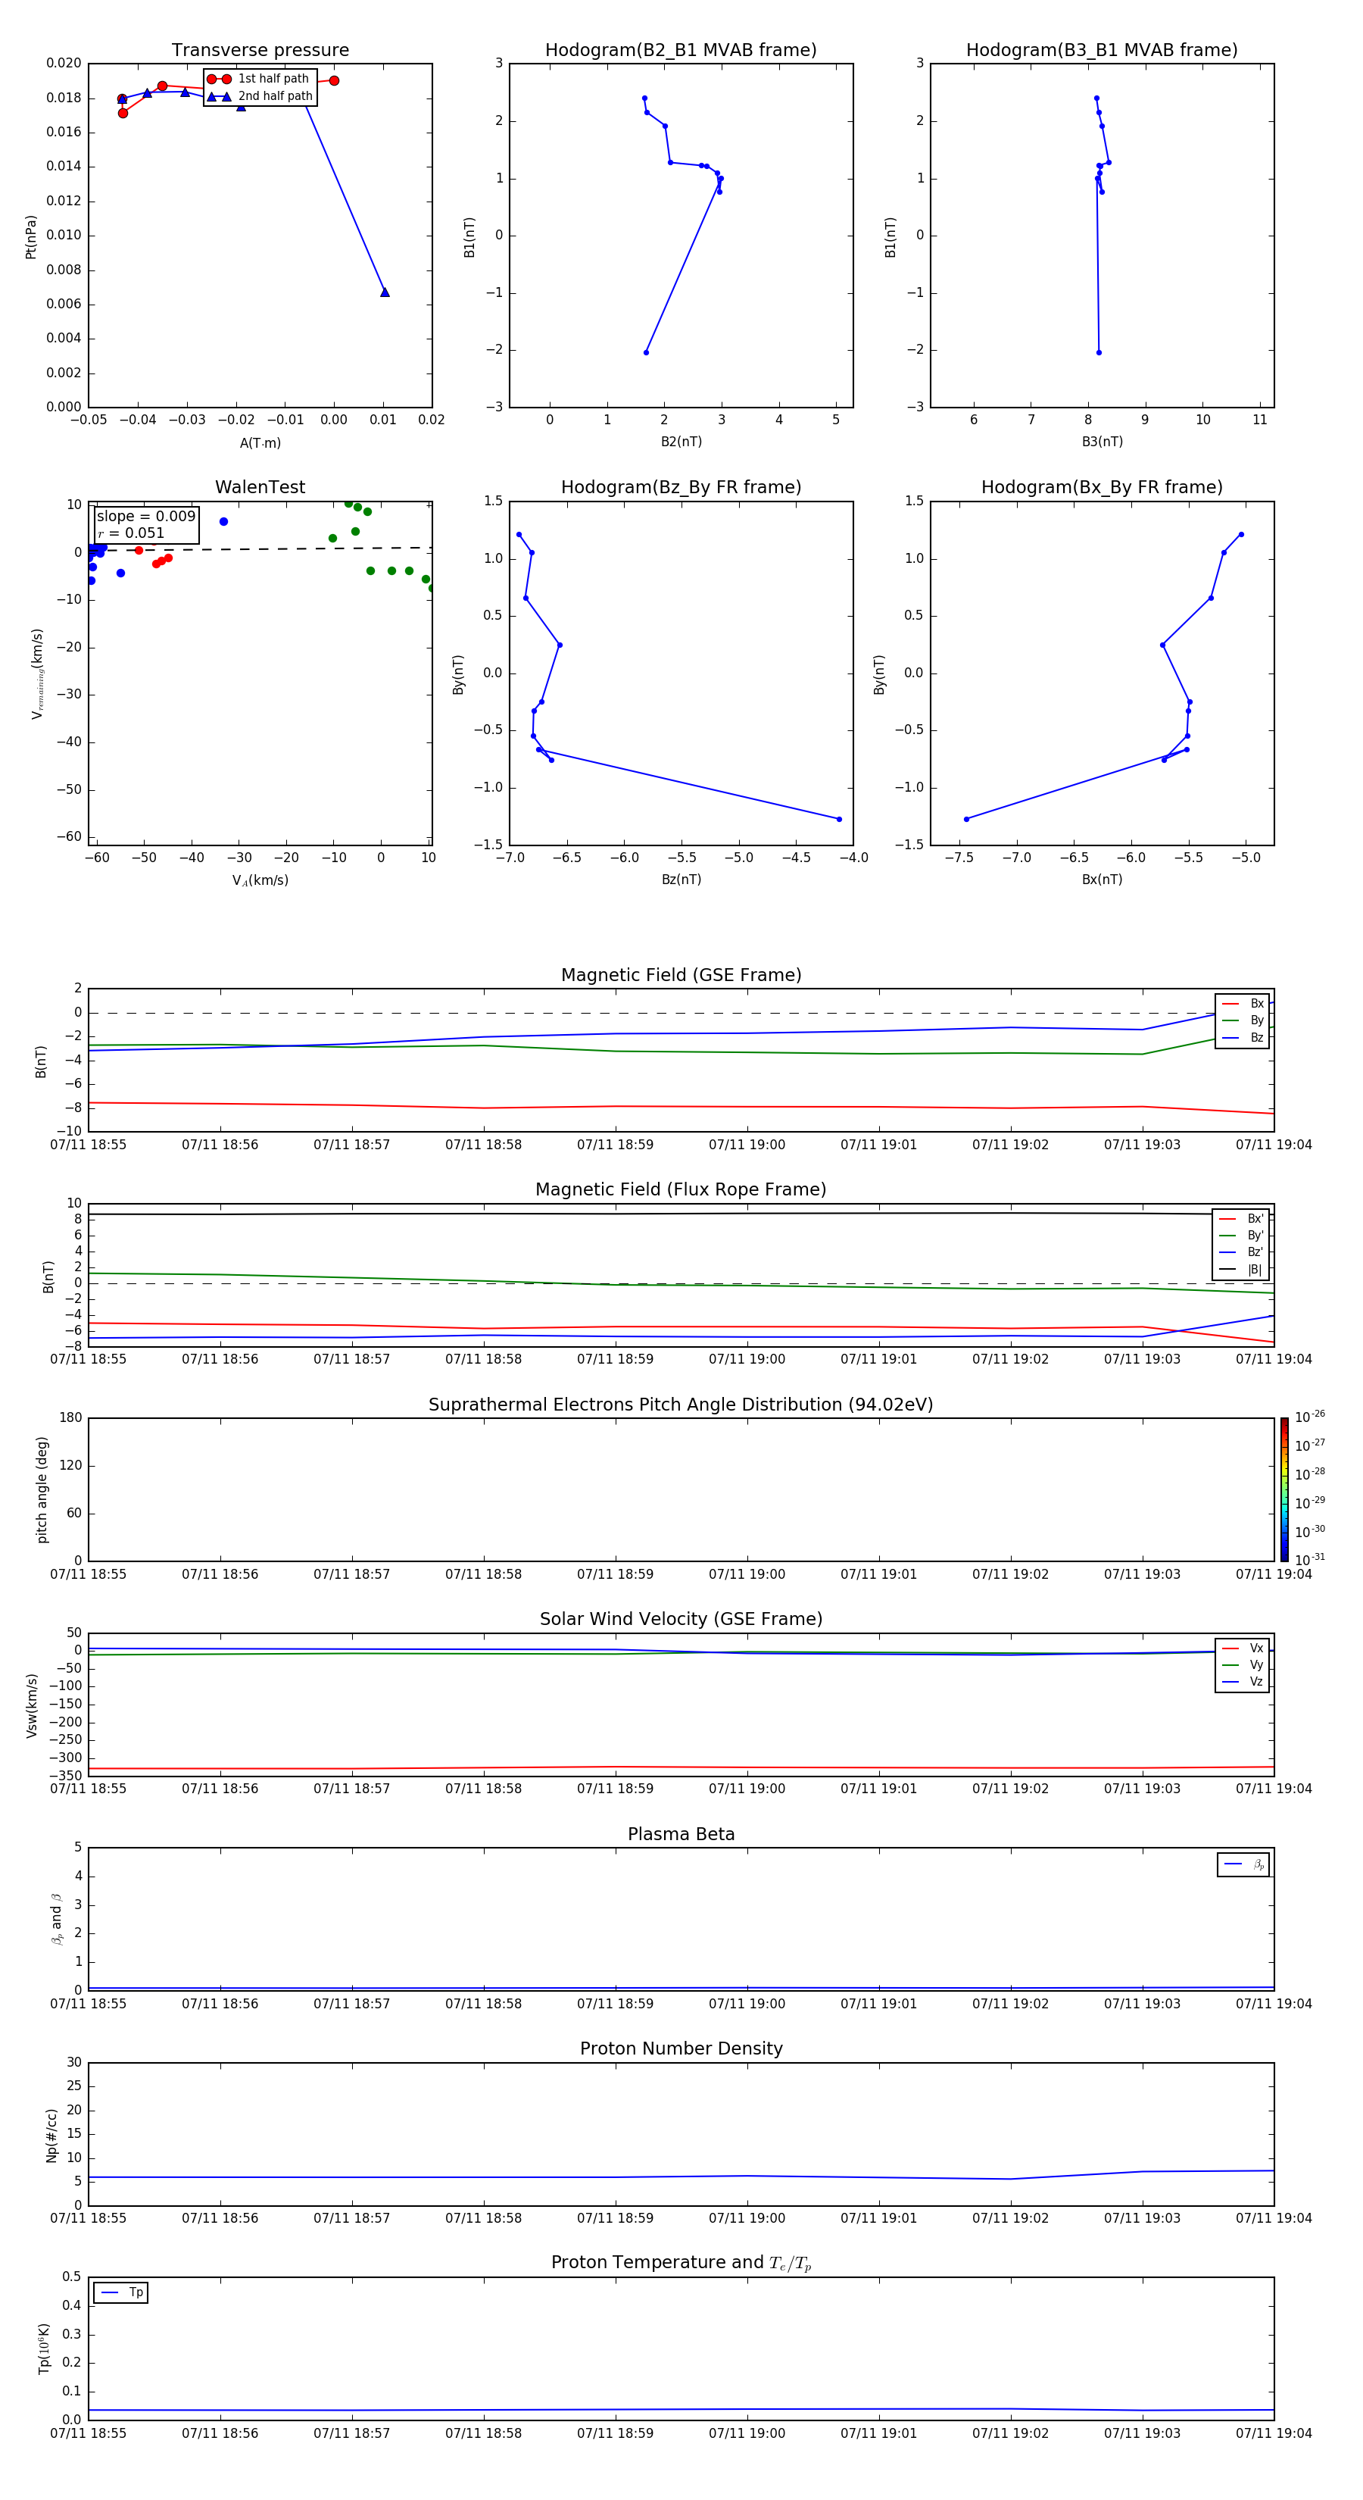This screenshot has height=2500, width=1363.
Task: Select 'Vz' in the velocity legend
Action: click(1243, 1682)
